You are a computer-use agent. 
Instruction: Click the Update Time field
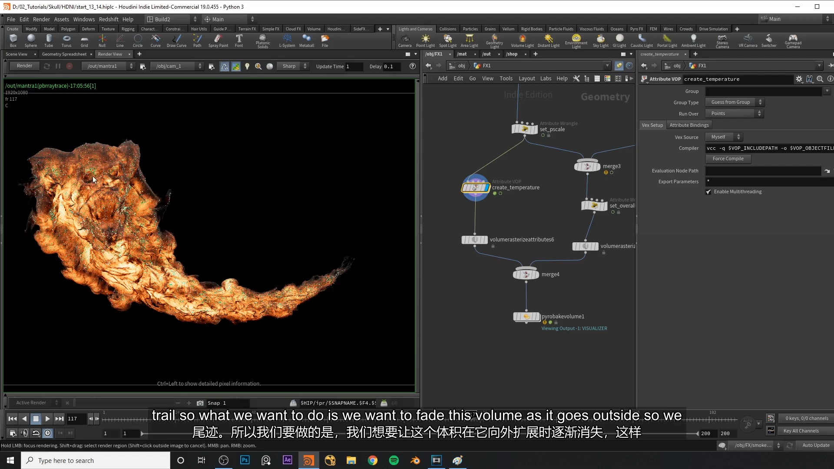[354, 66]
